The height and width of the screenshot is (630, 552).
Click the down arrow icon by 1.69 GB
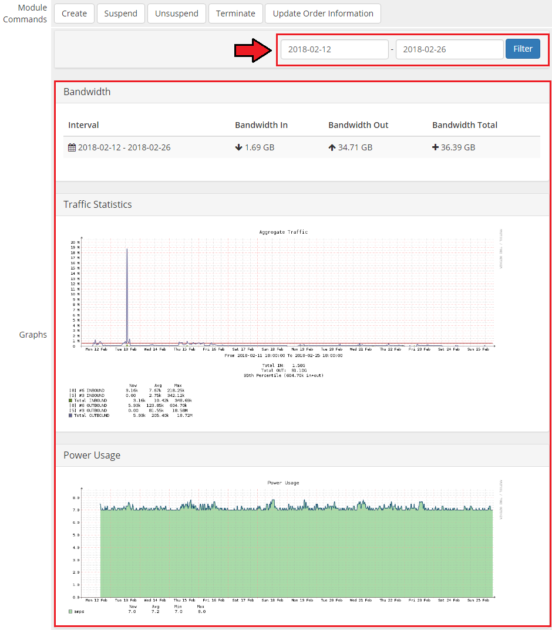(x=238, y=147)
